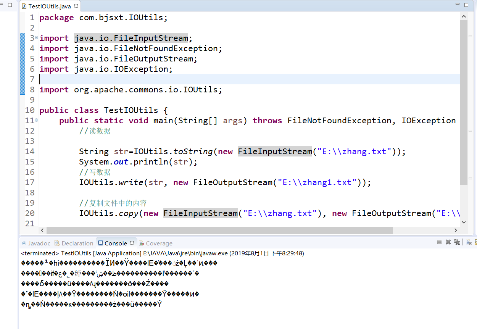477x329 pixels.
Task: Select the Console view tab
Action: coord(116,243)
